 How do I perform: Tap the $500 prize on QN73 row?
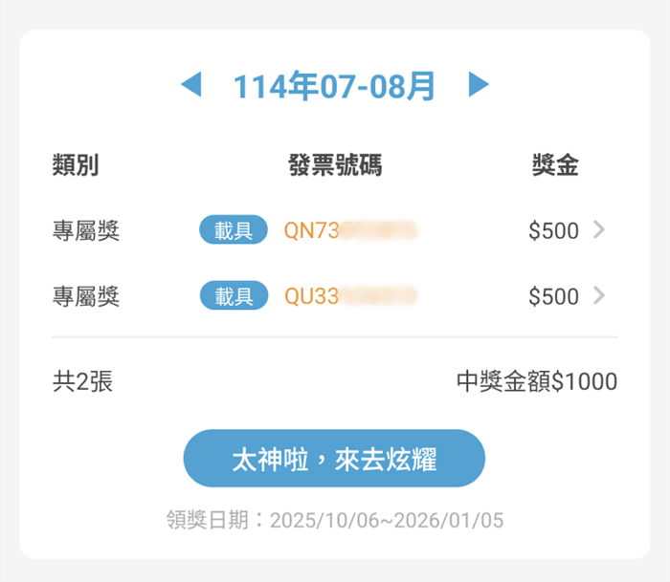click(x=553, y=230)
